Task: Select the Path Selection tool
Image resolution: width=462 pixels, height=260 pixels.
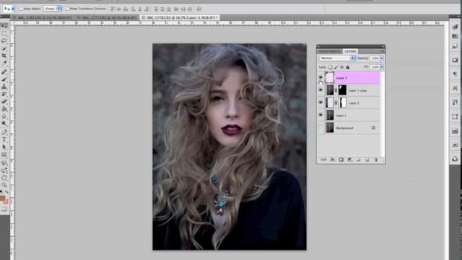Action: [x=4, y=147]
